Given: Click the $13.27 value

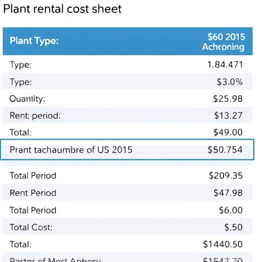Looking at the screenshot, I should (x=228, y=116).
